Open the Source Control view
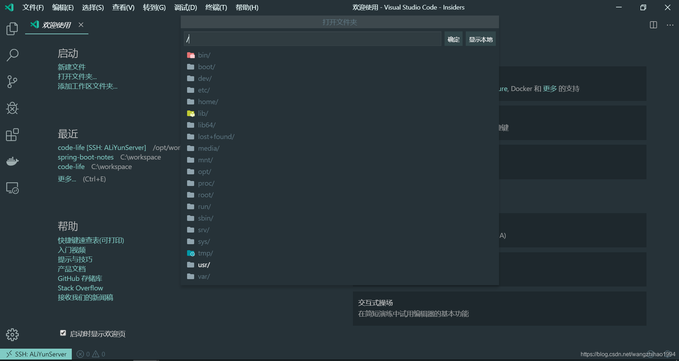 point(12,82)
